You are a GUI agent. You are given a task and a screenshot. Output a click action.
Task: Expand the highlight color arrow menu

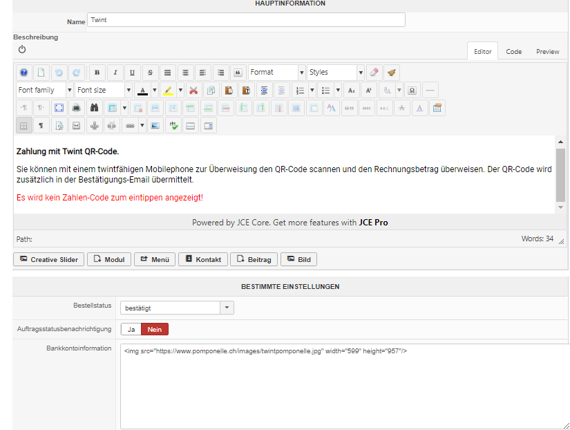[180, 91]
